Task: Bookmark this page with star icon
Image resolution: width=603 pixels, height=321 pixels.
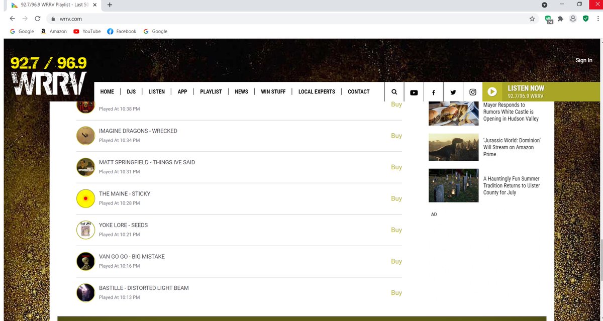Action: coord(532,19)
